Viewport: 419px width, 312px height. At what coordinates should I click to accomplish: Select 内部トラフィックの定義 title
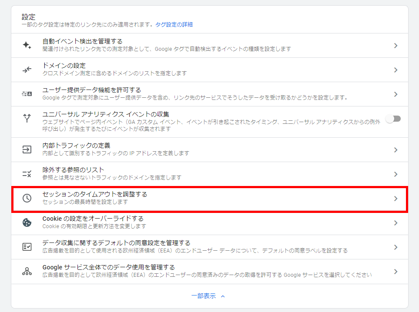pyautogui.click(x=76, y=146)
